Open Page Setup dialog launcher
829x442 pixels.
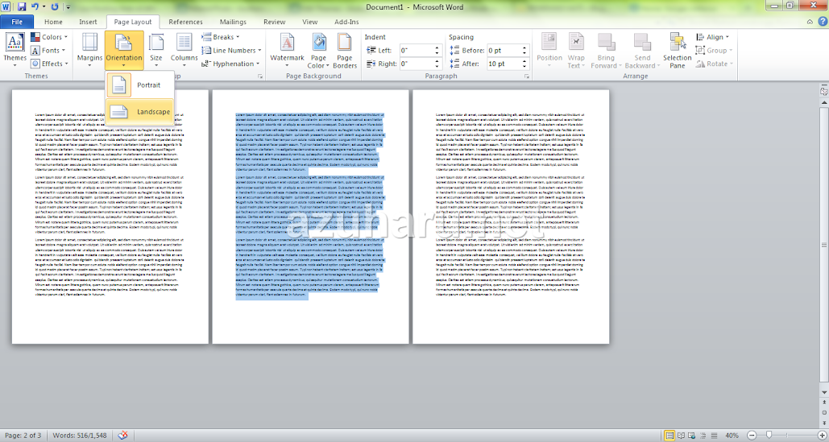(x=260, y=76)
